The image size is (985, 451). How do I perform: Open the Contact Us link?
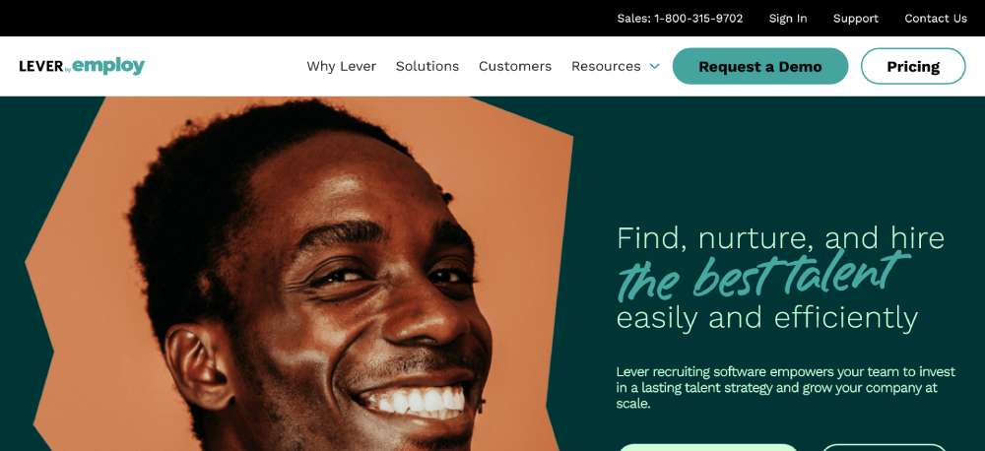click(x=936, y=18)
